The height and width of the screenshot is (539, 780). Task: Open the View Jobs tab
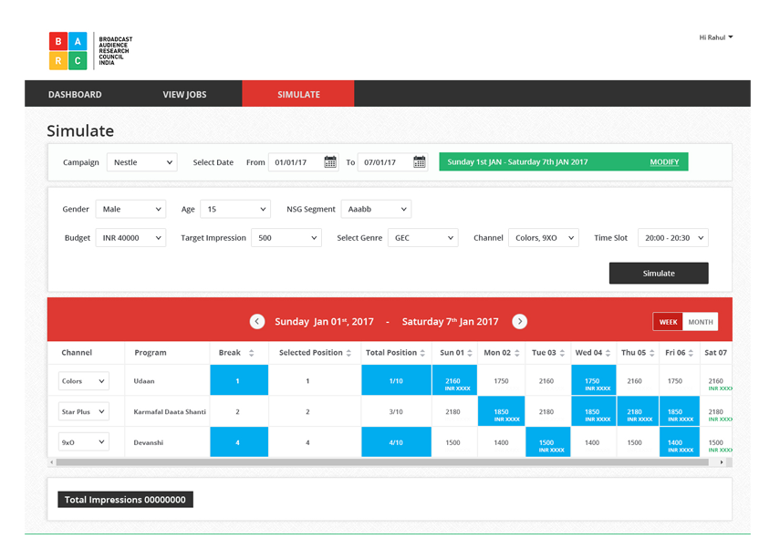tap(184, 94)
